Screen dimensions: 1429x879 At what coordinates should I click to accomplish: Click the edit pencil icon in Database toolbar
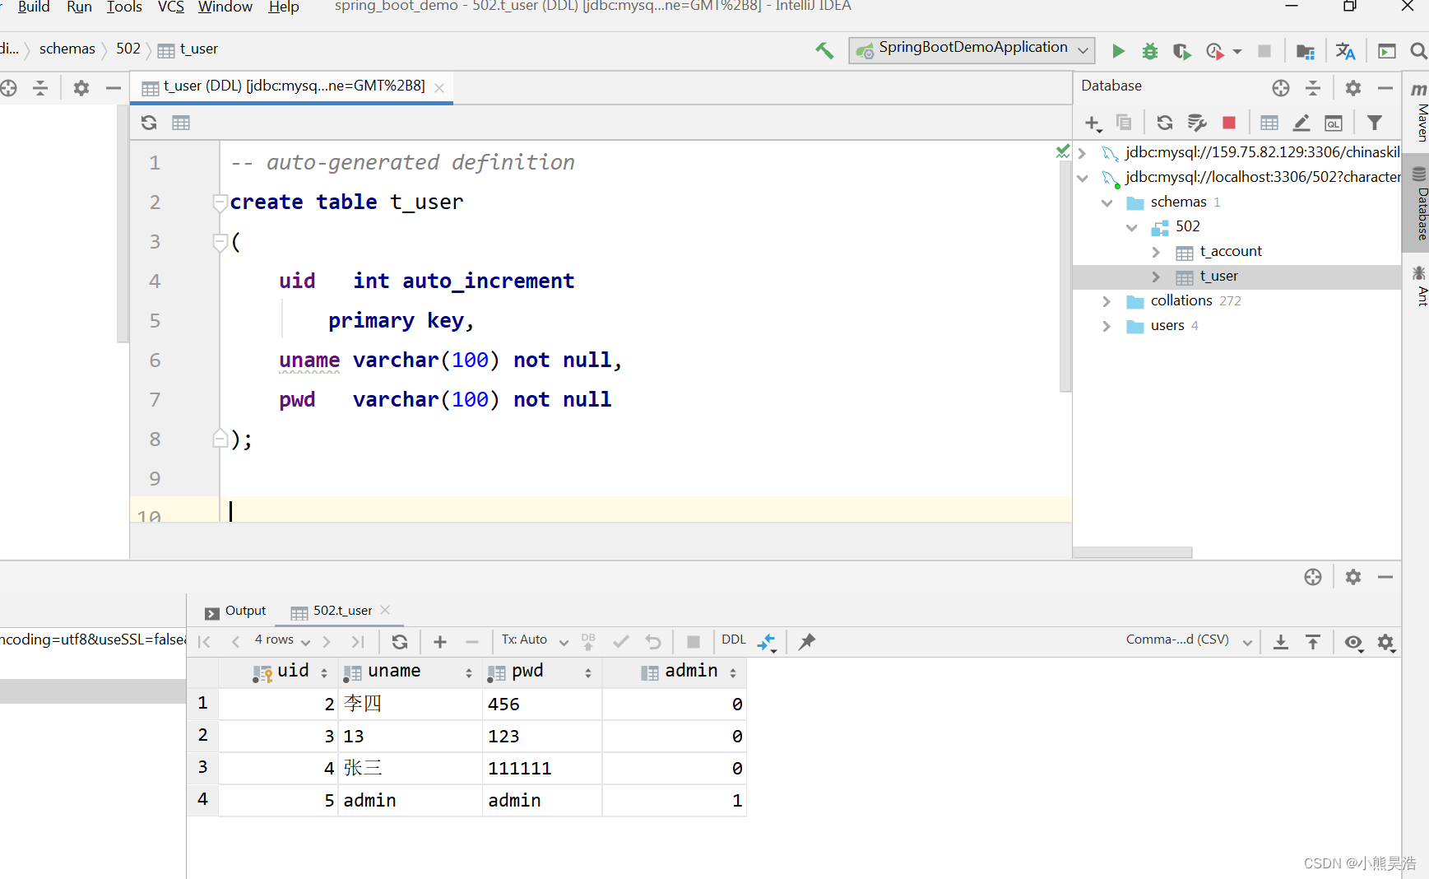(x=1301, y=123)
